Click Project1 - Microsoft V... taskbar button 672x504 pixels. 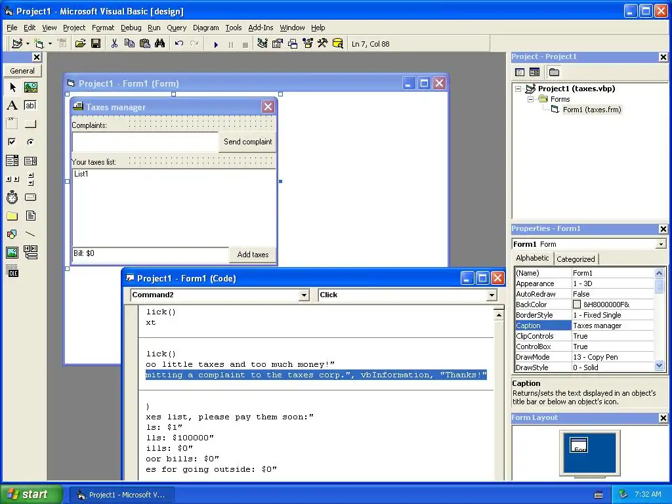[121, 495]
